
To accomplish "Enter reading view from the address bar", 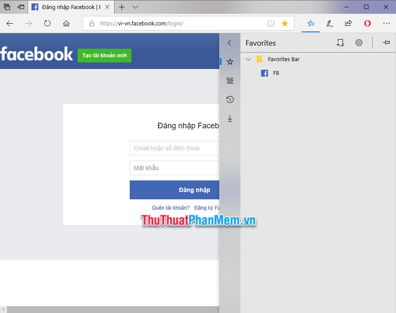I will coord(271,23).
